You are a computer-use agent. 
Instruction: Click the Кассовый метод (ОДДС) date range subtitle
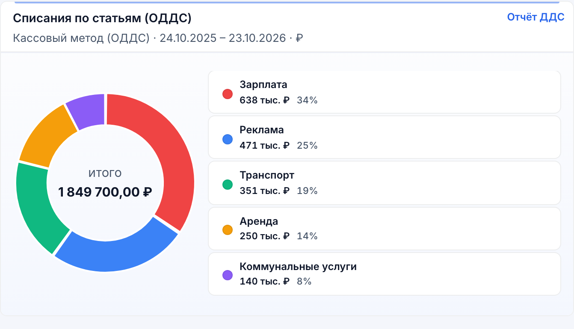point(158,38)
